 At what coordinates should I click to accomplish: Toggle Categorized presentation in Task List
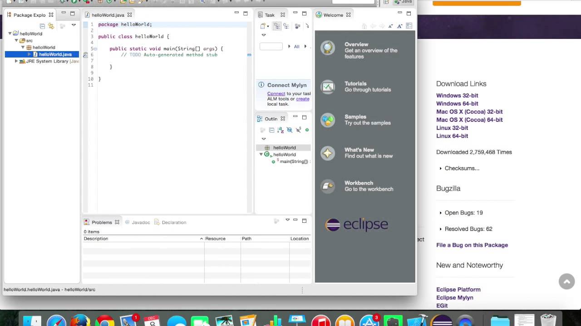(277, 26)
